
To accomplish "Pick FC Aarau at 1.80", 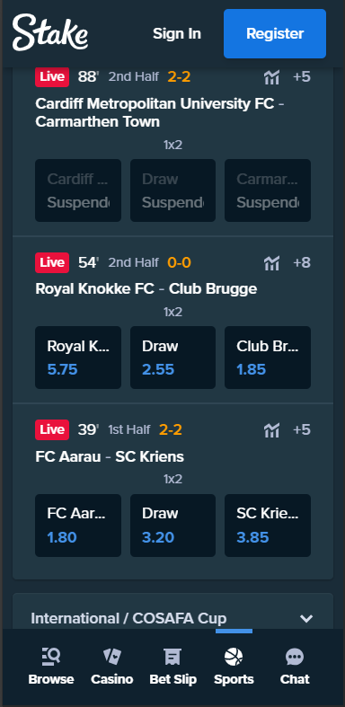I will coord(78,526).
